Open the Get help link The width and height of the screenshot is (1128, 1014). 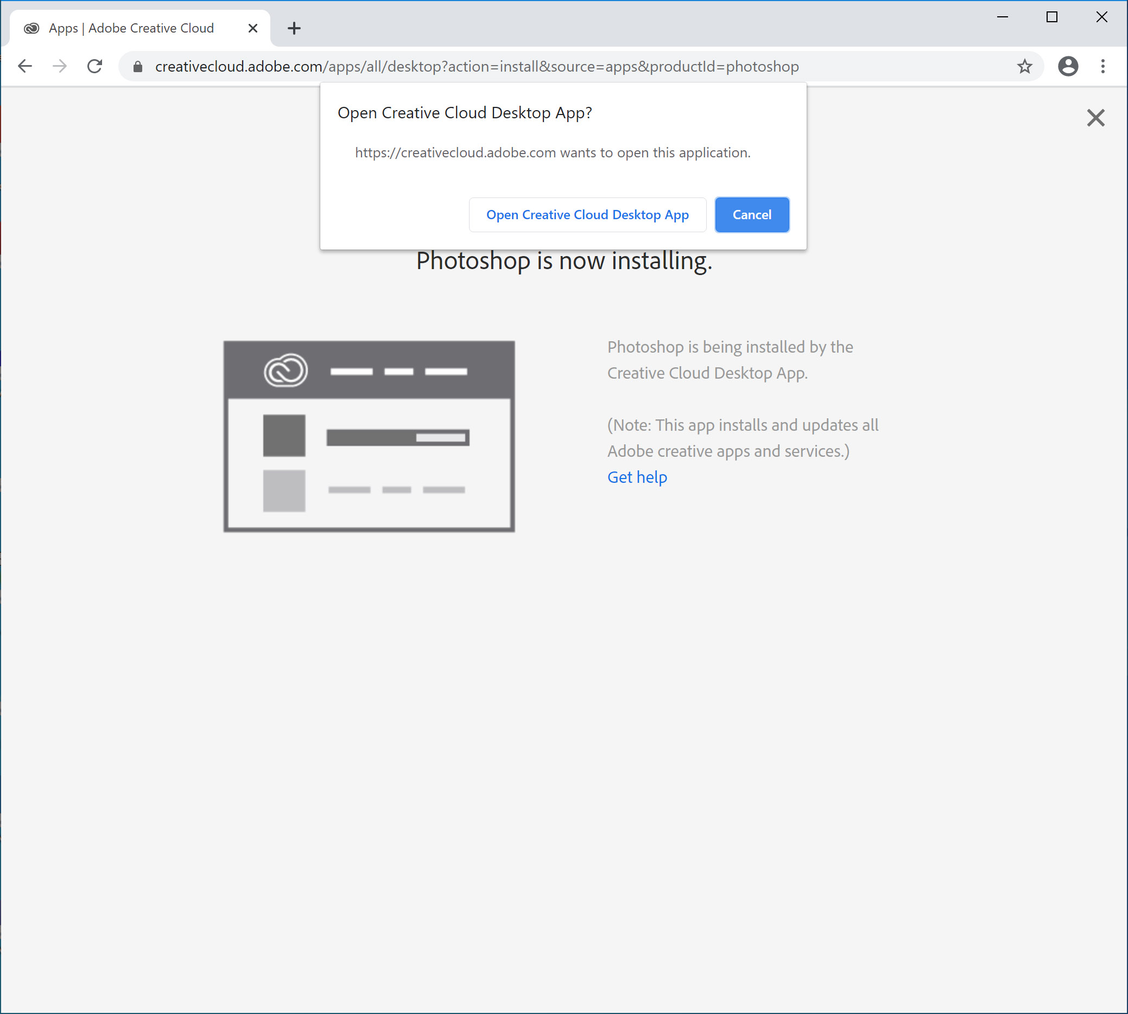pos(637,477)
